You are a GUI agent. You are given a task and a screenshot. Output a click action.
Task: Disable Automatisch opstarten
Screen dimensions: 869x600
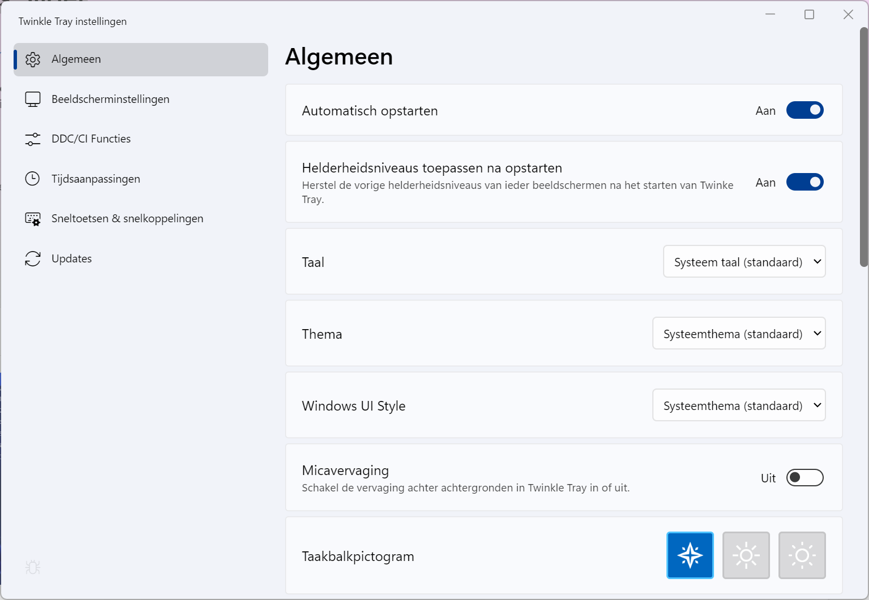point(805,110)
